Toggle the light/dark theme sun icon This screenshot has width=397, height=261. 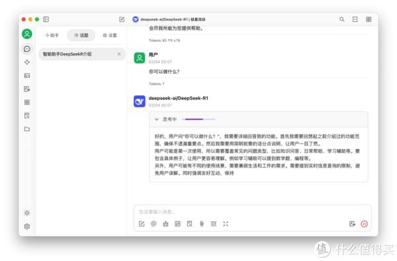point(27,213)
